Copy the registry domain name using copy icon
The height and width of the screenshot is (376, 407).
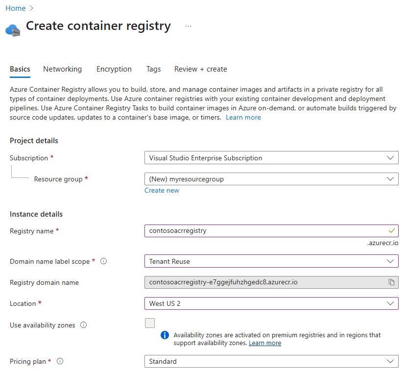[x=390, y=282]
